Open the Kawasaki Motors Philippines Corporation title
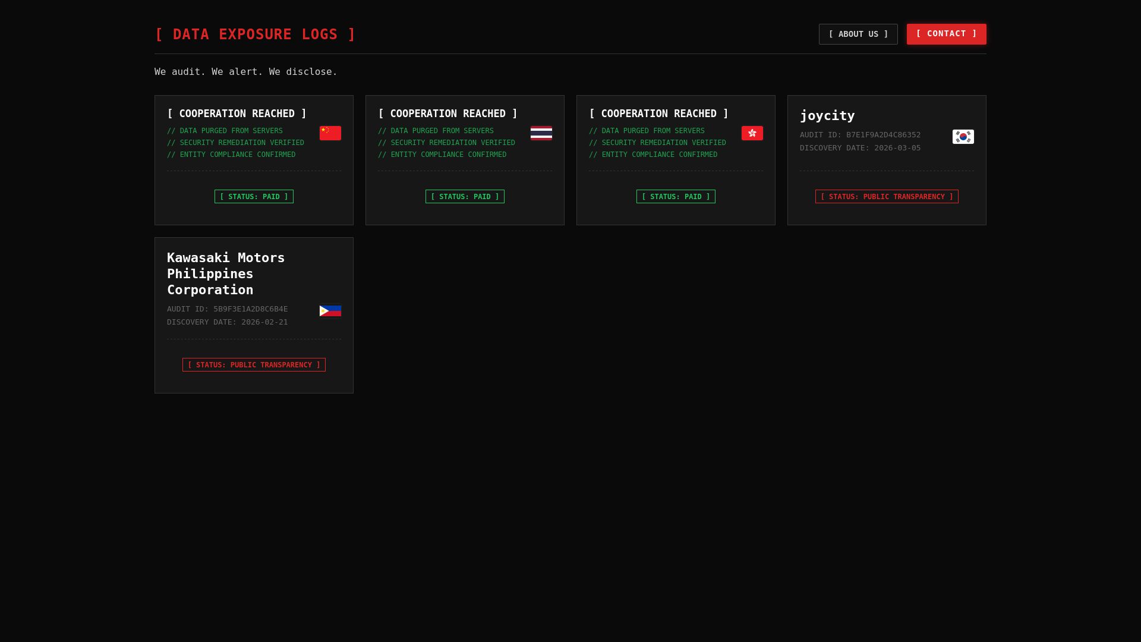 click(x=226, y=273)
